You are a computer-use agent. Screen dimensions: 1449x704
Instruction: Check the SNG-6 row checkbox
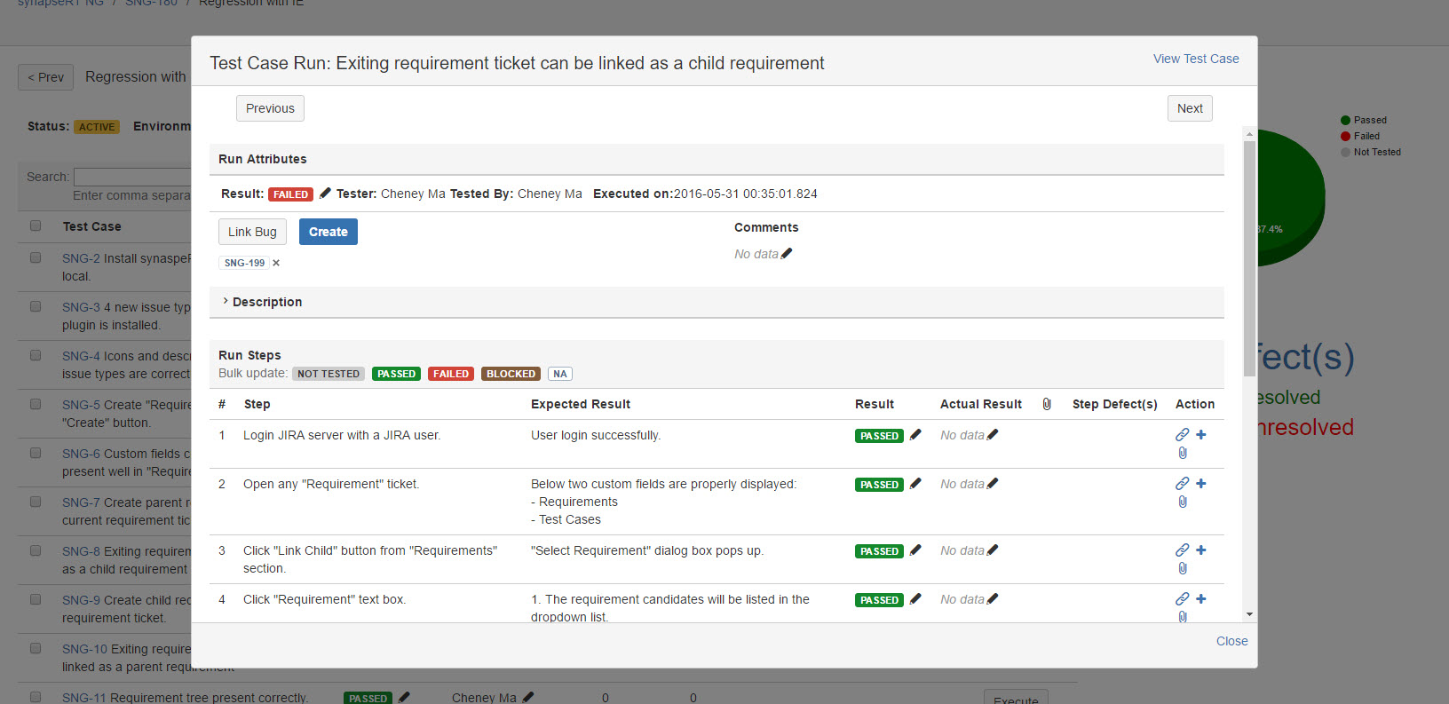pyautogui.click(x=36, y=453)
